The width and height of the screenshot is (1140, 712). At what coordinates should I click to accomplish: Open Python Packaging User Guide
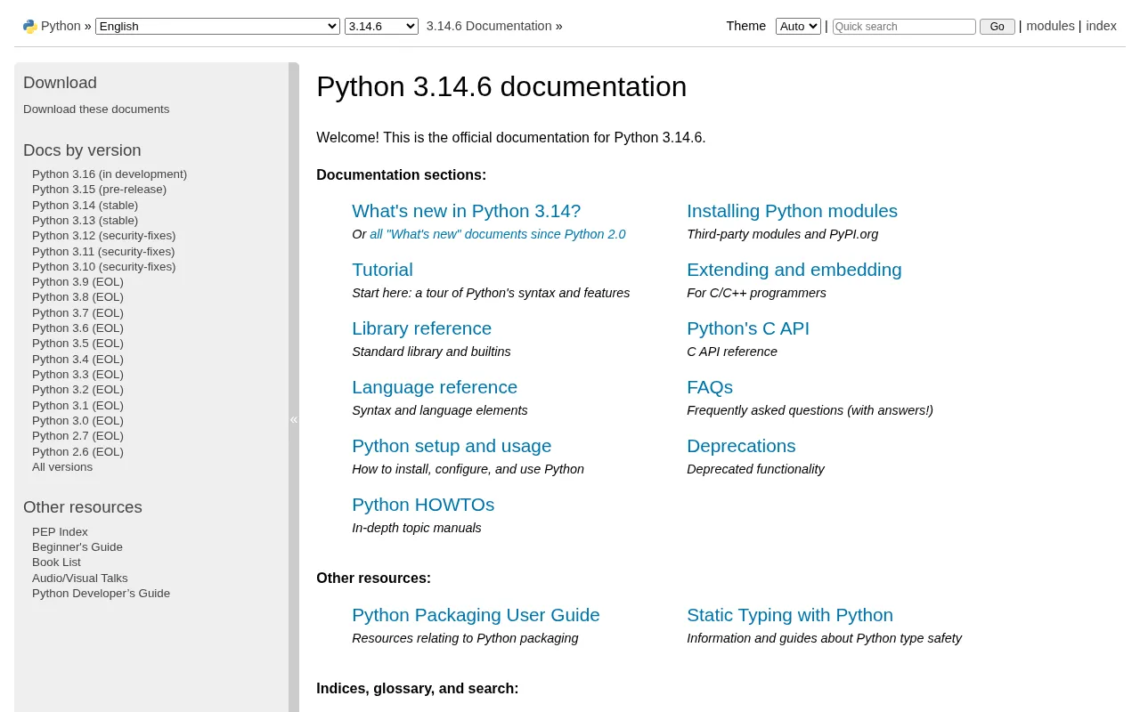coord(476,615)
